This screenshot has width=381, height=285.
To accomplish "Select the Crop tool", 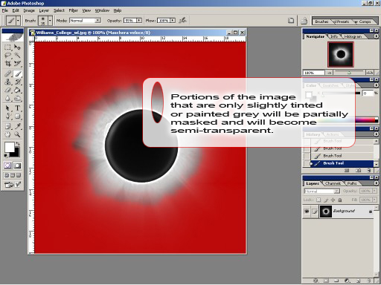I will pyautogui.click(x=7, y=64).
